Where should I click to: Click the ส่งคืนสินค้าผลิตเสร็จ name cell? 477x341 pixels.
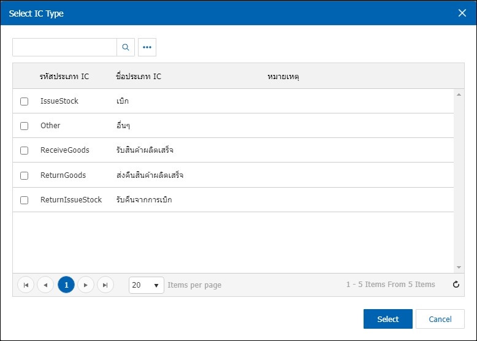click(150, 175)
